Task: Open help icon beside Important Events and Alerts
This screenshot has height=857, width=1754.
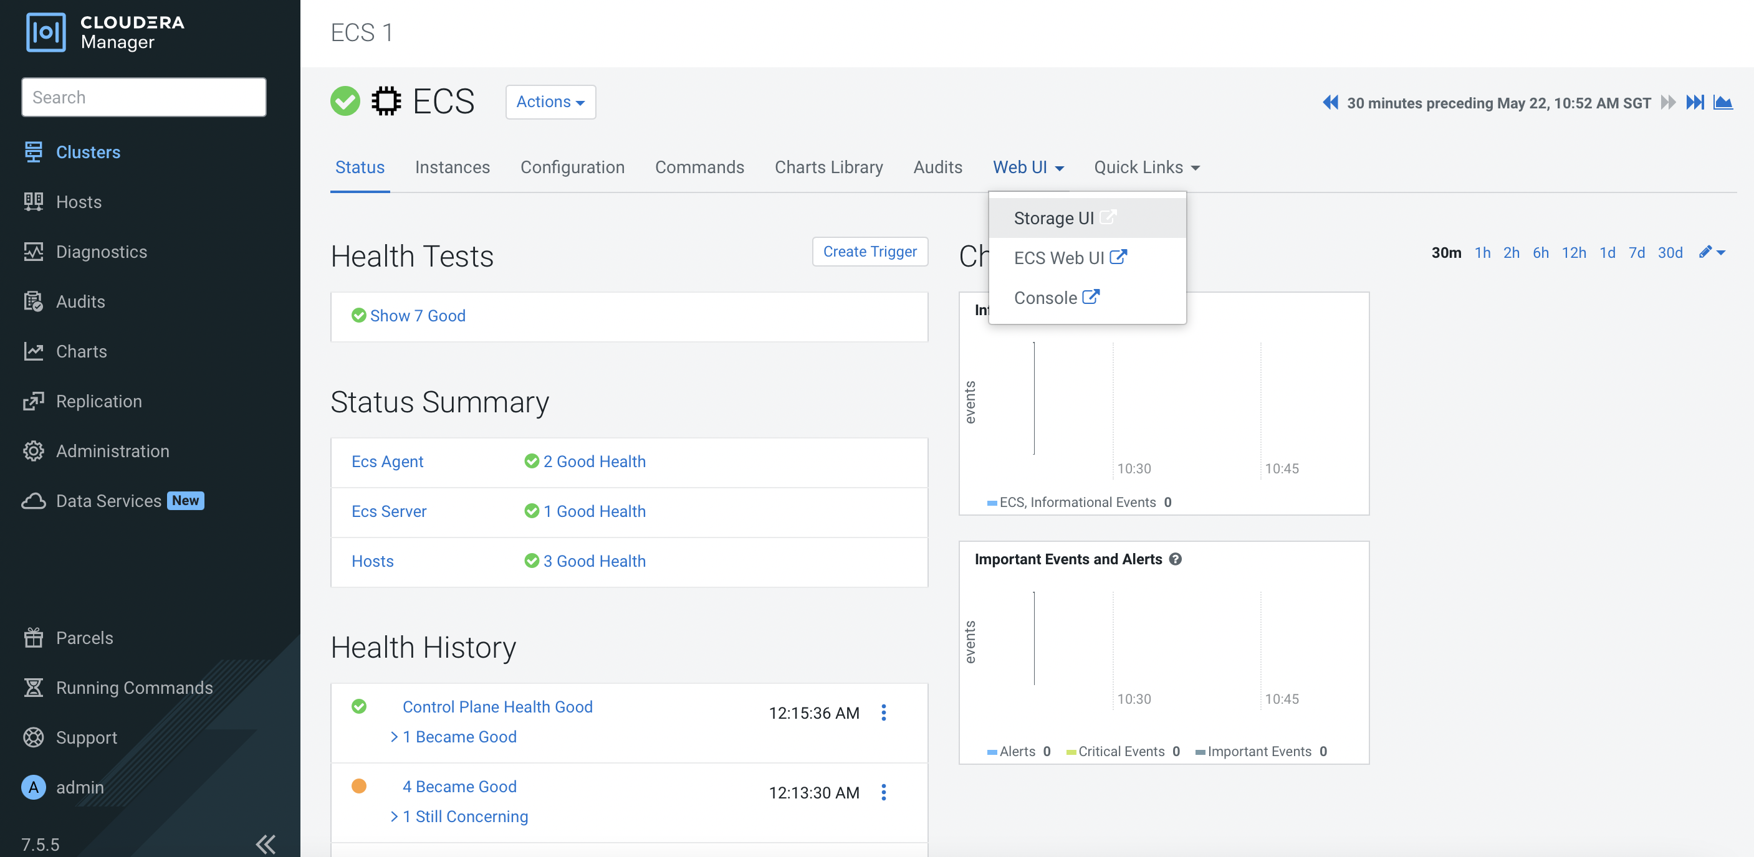Action: pos(1175,559)
